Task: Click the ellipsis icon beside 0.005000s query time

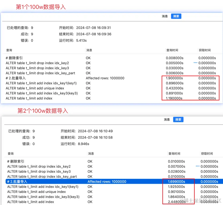Action: pyautogui.click(x=195, y=63)
